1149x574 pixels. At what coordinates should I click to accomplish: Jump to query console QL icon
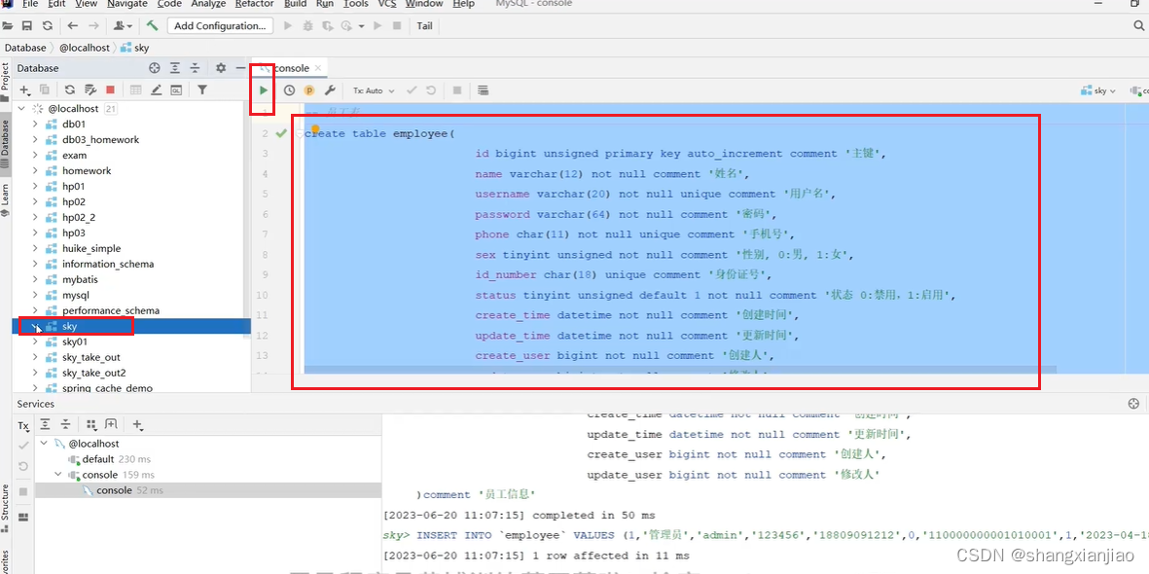click(x=176, y=90)
